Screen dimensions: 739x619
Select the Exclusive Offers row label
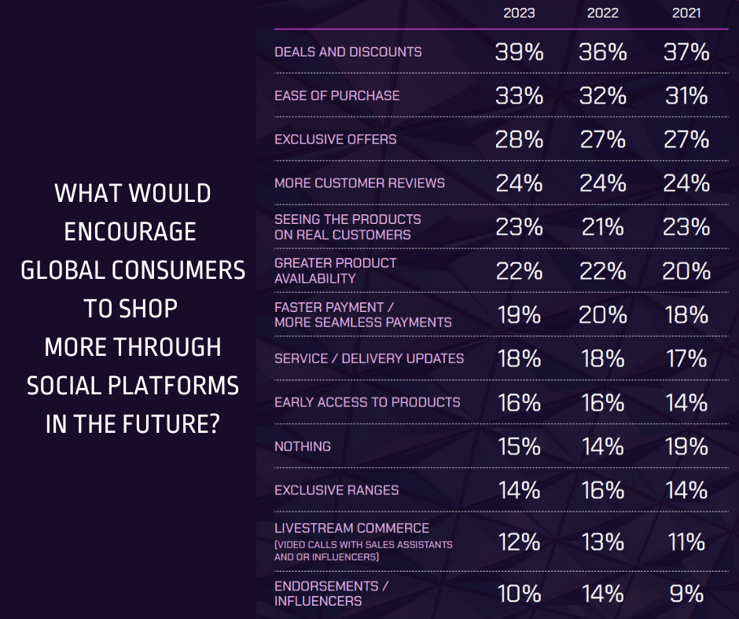click(x=335, y=140)
